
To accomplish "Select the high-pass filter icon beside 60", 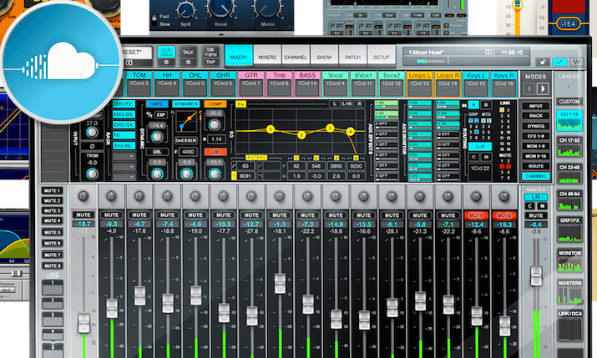I will (234, 166).
